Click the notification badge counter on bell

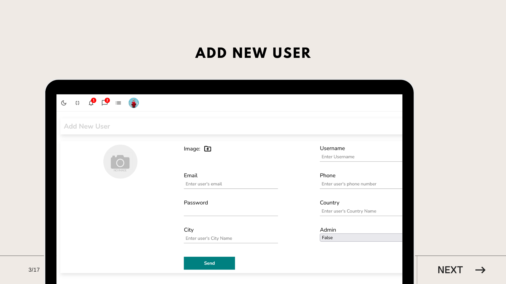[x=94, y=100]
